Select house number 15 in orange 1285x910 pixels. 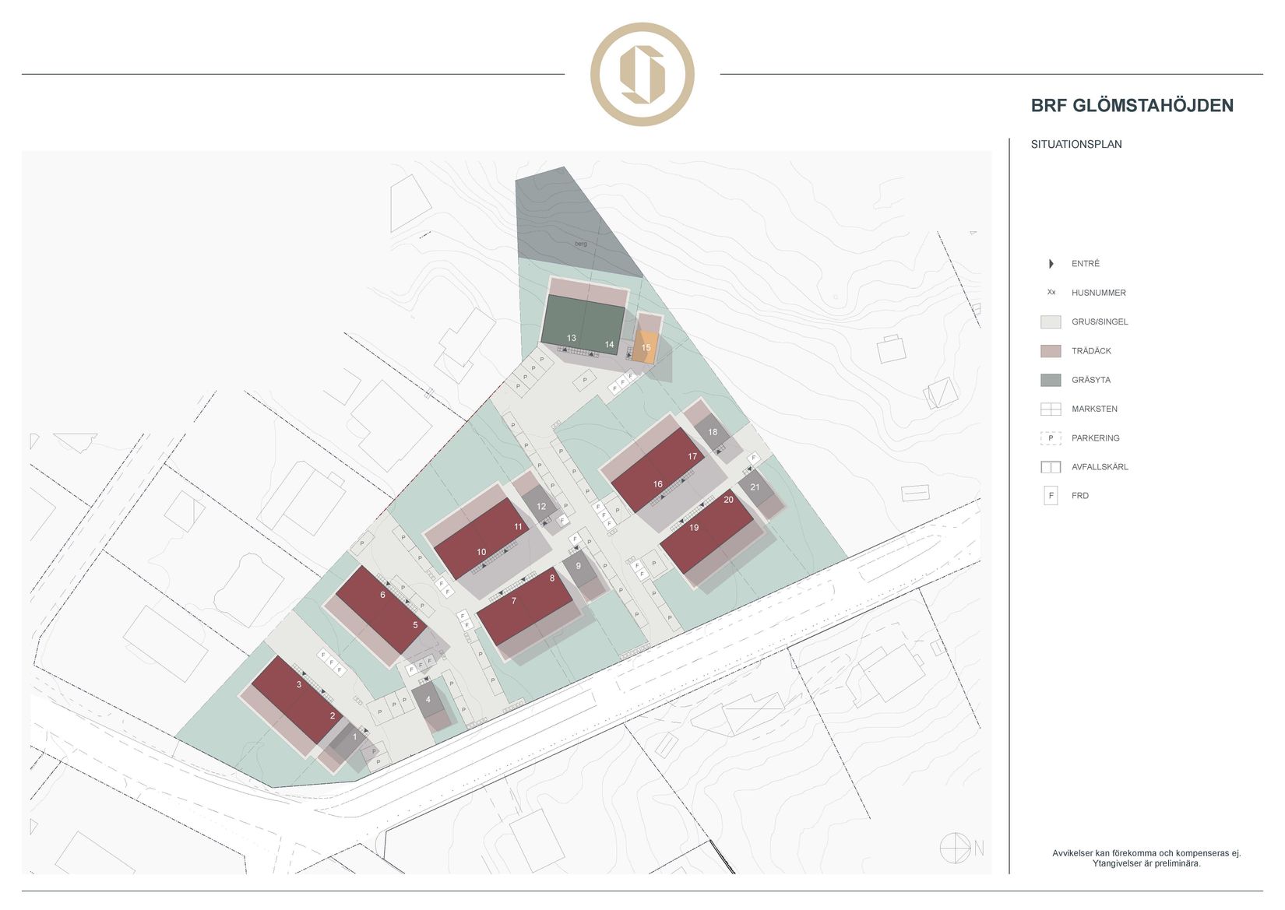click(x=646, y=348)
